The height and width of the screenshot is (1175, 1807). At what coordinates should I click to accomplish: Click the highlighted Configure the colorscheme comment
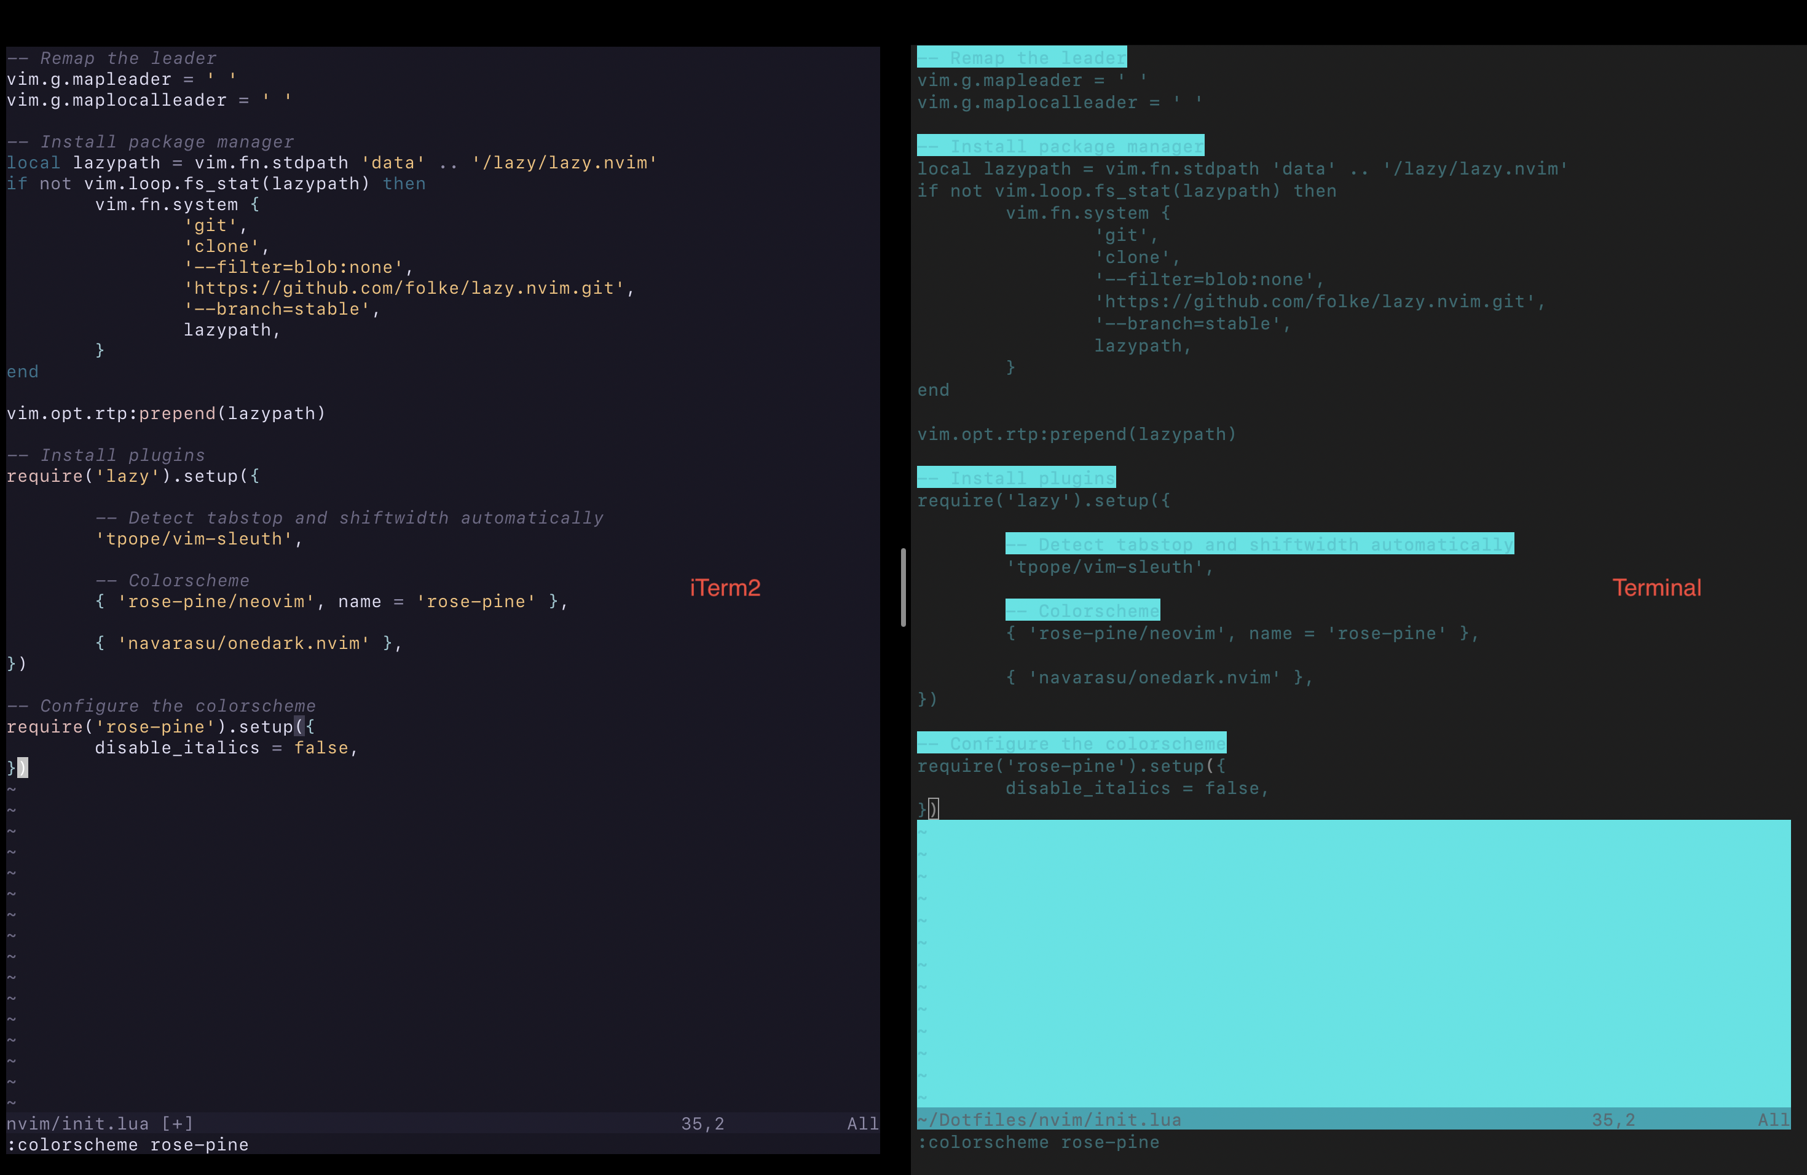point(1071,742)
